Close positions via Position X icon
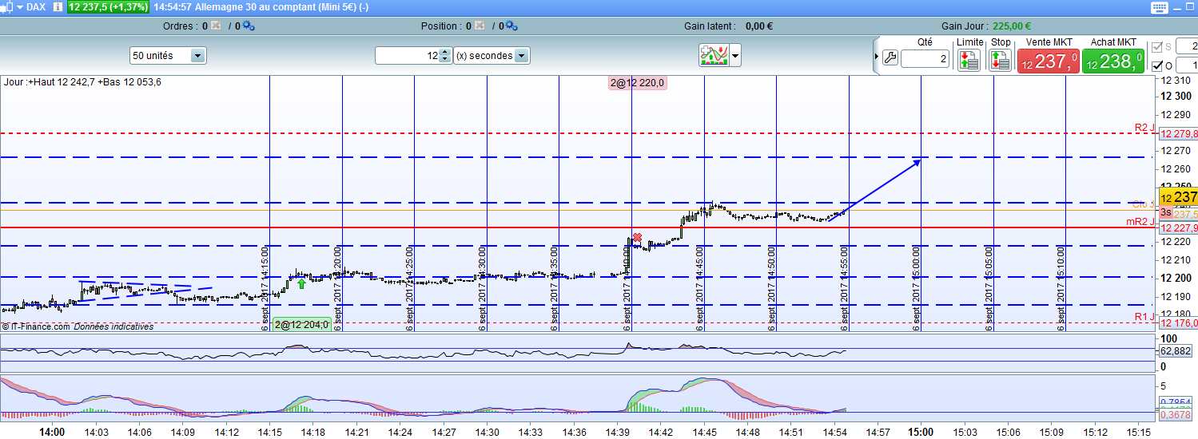Screen dimensions: 1198x439 480,26
